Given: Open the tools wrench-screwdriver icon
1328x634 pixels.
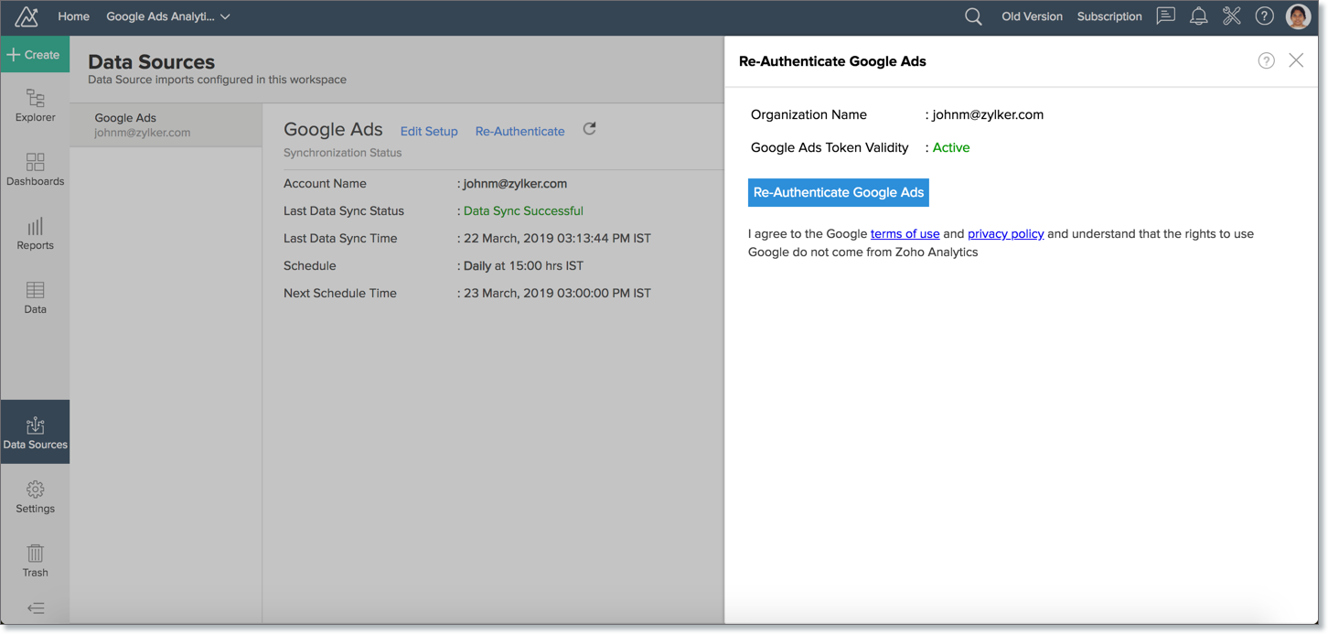Looking at the screenshot, I should click(x=1232, y=16).
